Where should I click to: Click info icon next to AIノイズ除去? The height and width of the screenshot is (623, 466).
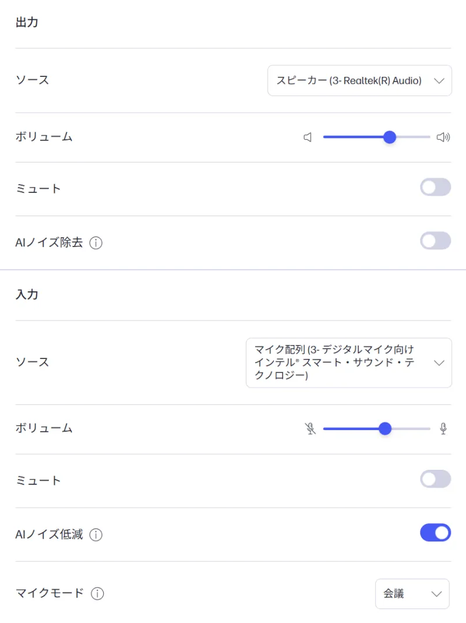tap(96, 243)
